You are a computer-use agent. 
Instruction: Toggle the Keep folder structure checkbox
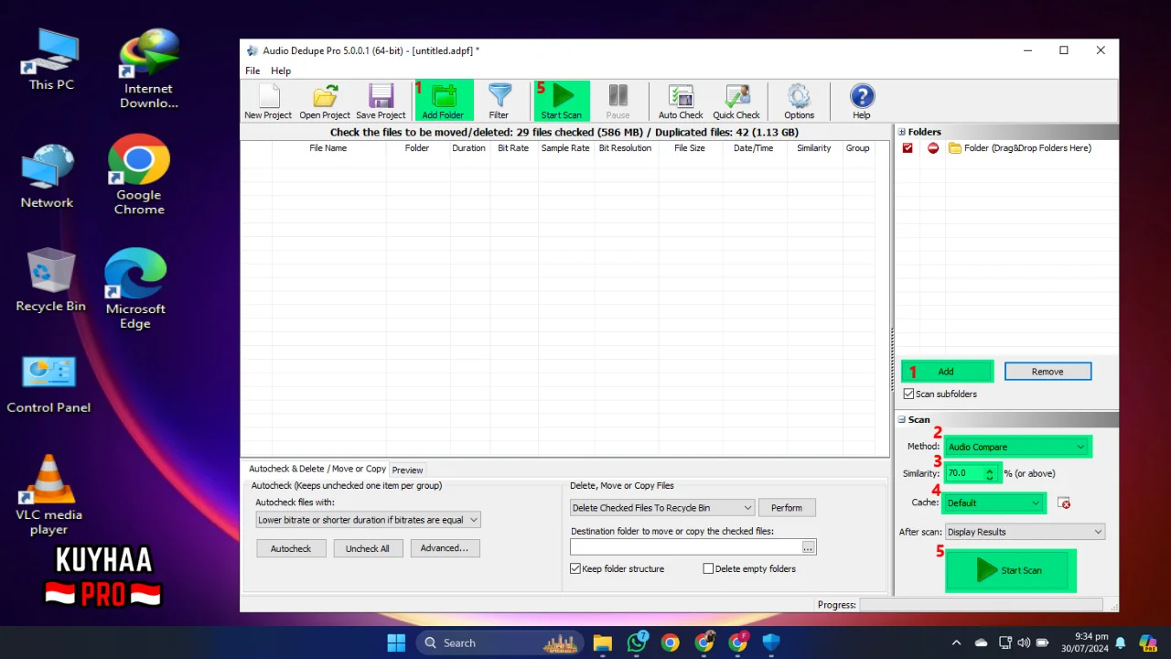pos(575,568)
